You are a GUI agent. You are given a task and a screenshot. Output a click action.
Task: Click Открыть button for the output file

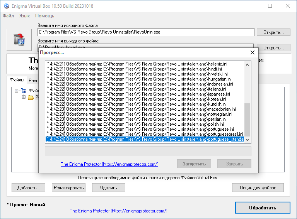(x=273, y=48)
